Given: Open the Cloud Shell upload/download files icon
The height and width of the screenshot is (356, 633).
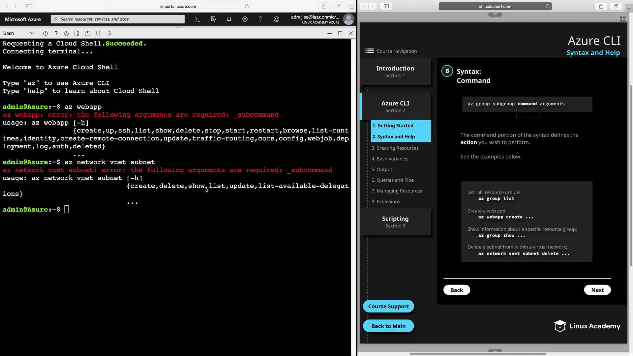Looking at the screenshot, I should click(x=77, y=33).
